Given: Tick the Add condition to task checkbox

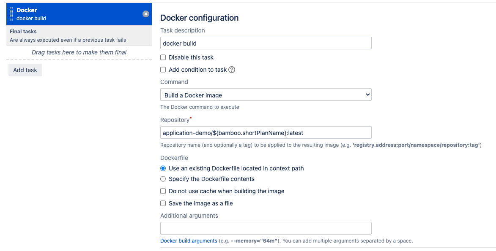Looking at the screenshot, I should pyautogui.click(x=163, y=70).
